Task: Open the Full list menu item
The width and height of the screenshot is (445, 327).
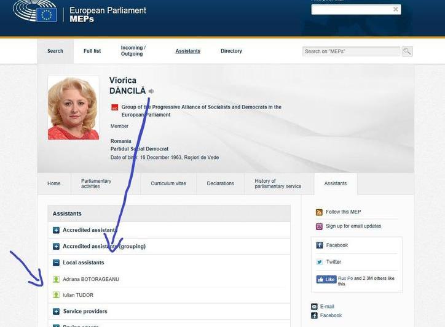Action: click(92, 51)
